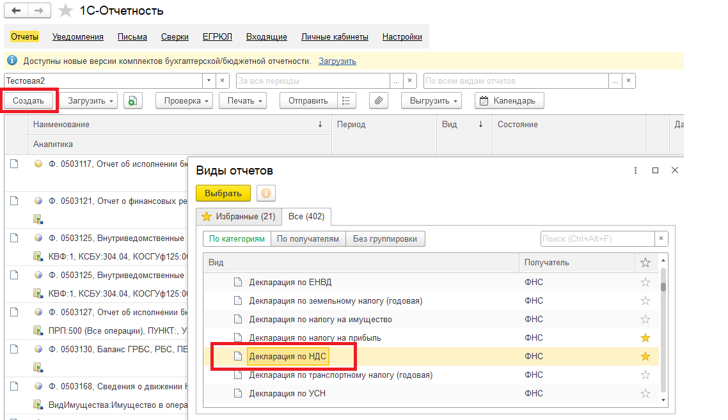Open the list icon next to Отправить
The width and height of the screenshot is (728, 420).
[x=346, y=101]
